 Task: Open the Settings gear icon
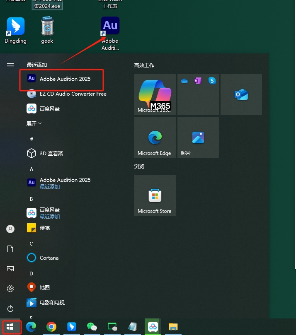[x=10, y=289]
